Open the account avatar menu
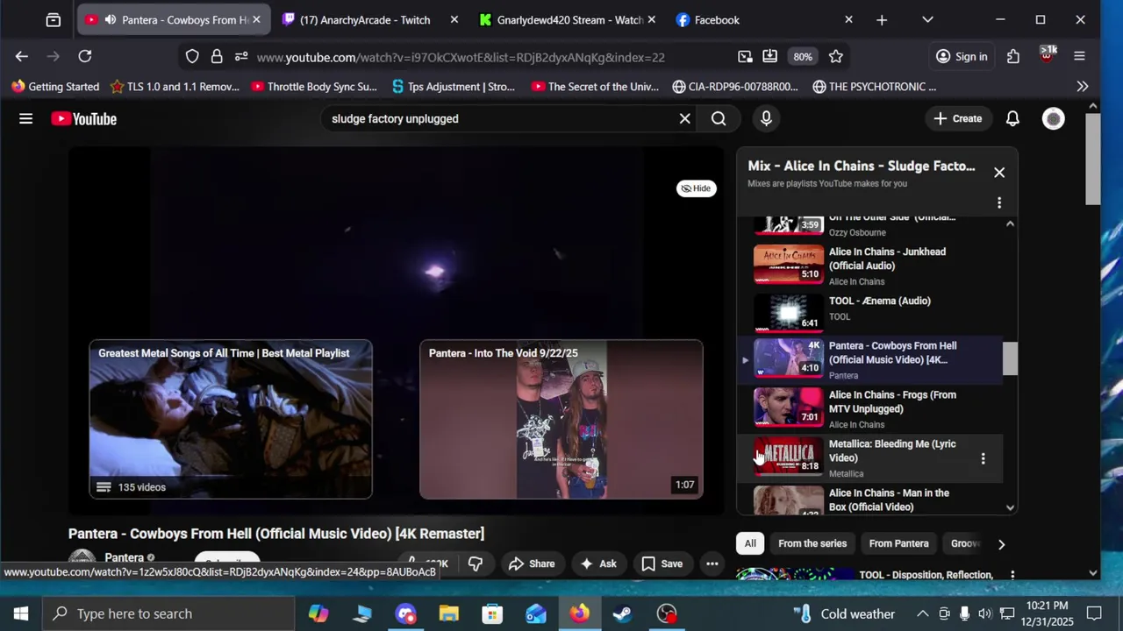Image resolution: width=1123 pixels, height=631 pixels. (1053, 118)
